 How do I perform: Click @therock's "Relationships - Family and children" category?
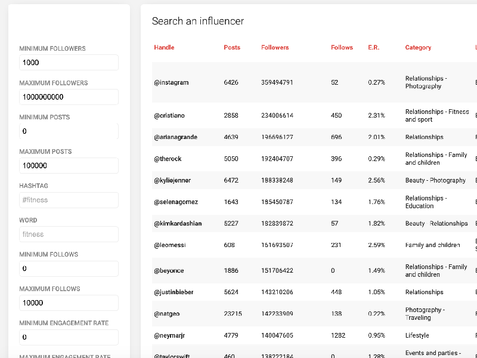coord(436,159)
